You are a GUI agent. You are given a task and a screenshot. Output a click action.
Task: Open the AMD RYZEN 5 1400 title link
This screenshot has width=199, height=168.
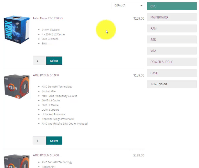[46, 155]
